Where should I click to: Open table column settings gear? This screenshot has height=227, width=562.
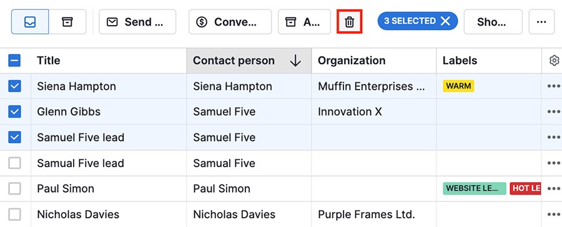pos(554,60)
